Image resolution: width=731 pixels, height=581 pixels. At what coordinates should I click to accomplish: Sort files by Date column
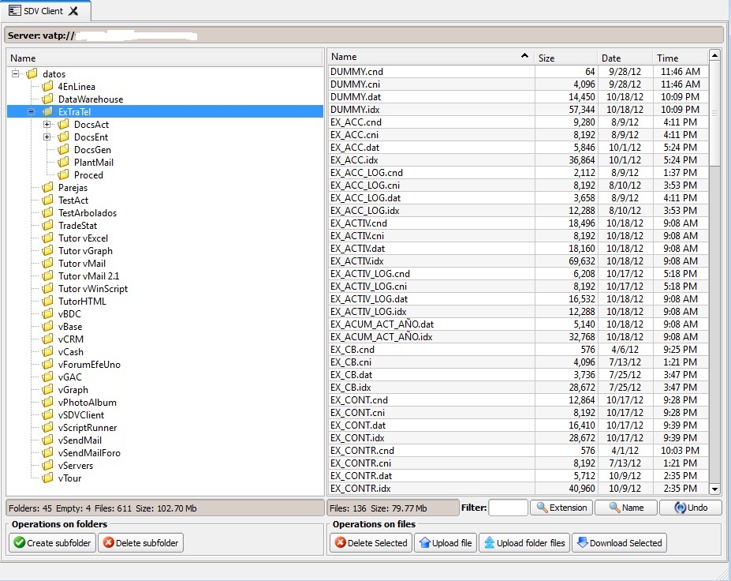(x=625, y=58)
